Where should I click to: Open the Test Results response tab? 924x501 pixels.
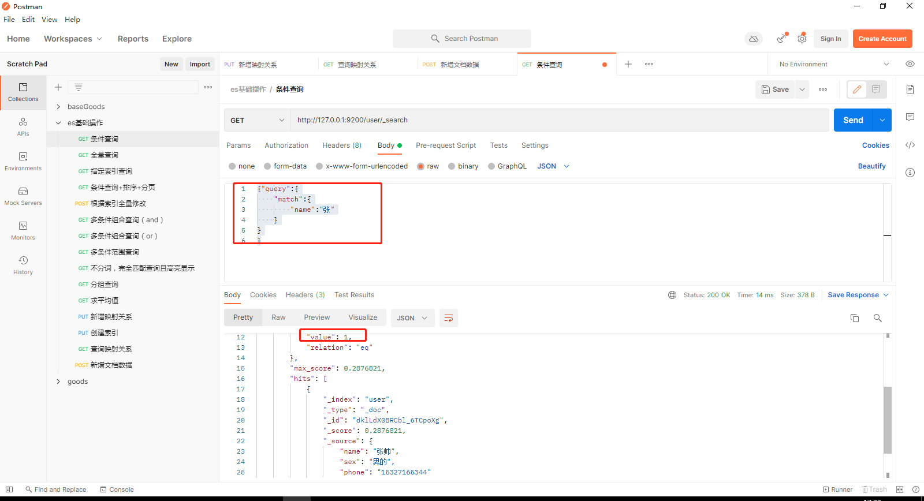click(354, 295)
